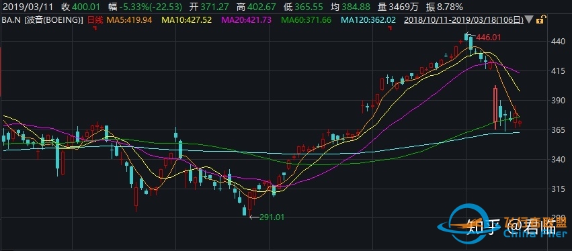The width and height of the screenshot is (572, 251).
Task: Click the amplitude 8.78% value
Action: [x=450, y=7]
